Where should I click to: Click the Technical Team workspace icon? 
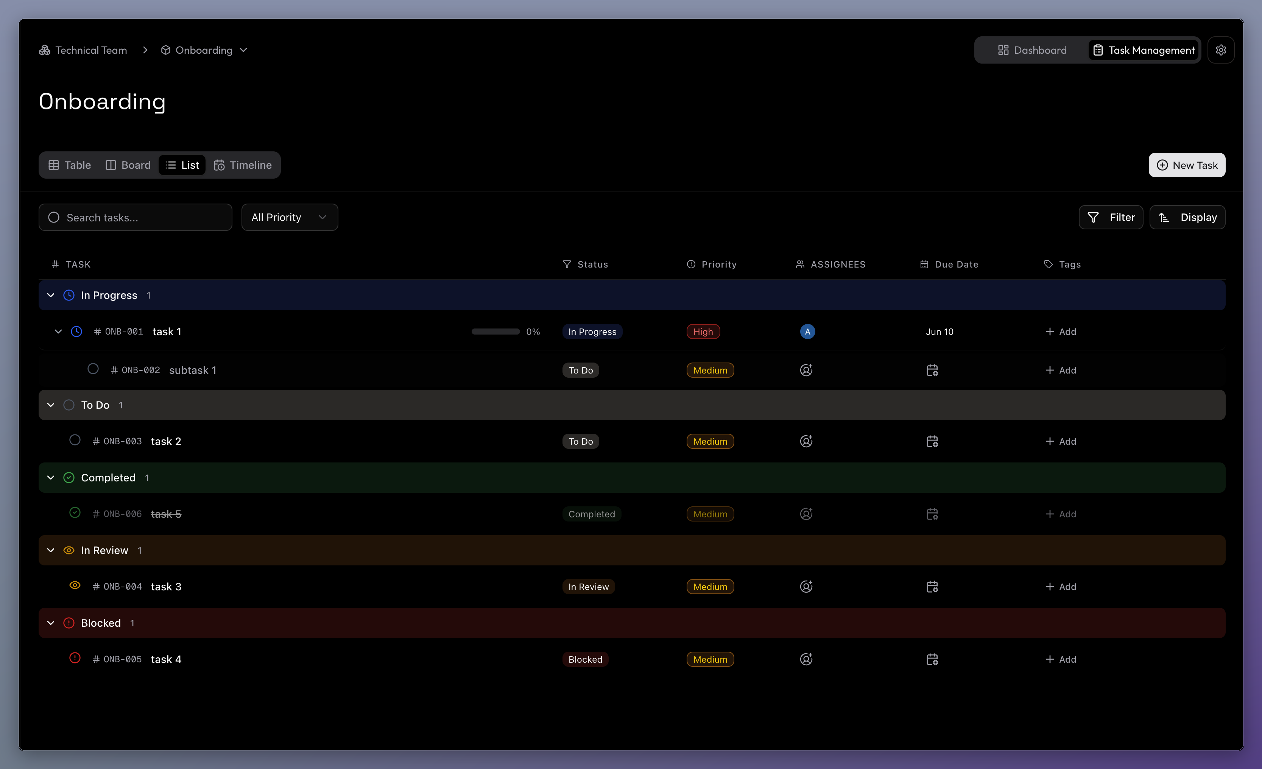pos(45,50)
